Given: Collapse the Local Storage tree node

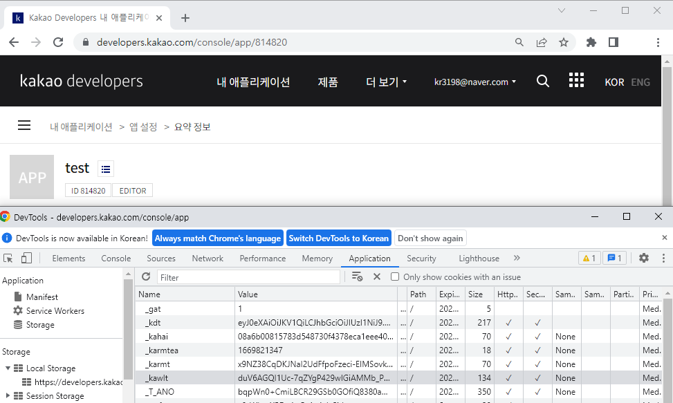Looking at the screenshot, I should (x=8, y=368).
